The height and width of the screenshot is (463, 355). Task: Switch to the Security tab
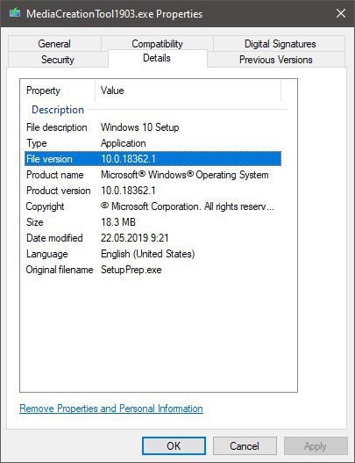tap(58, 60)
